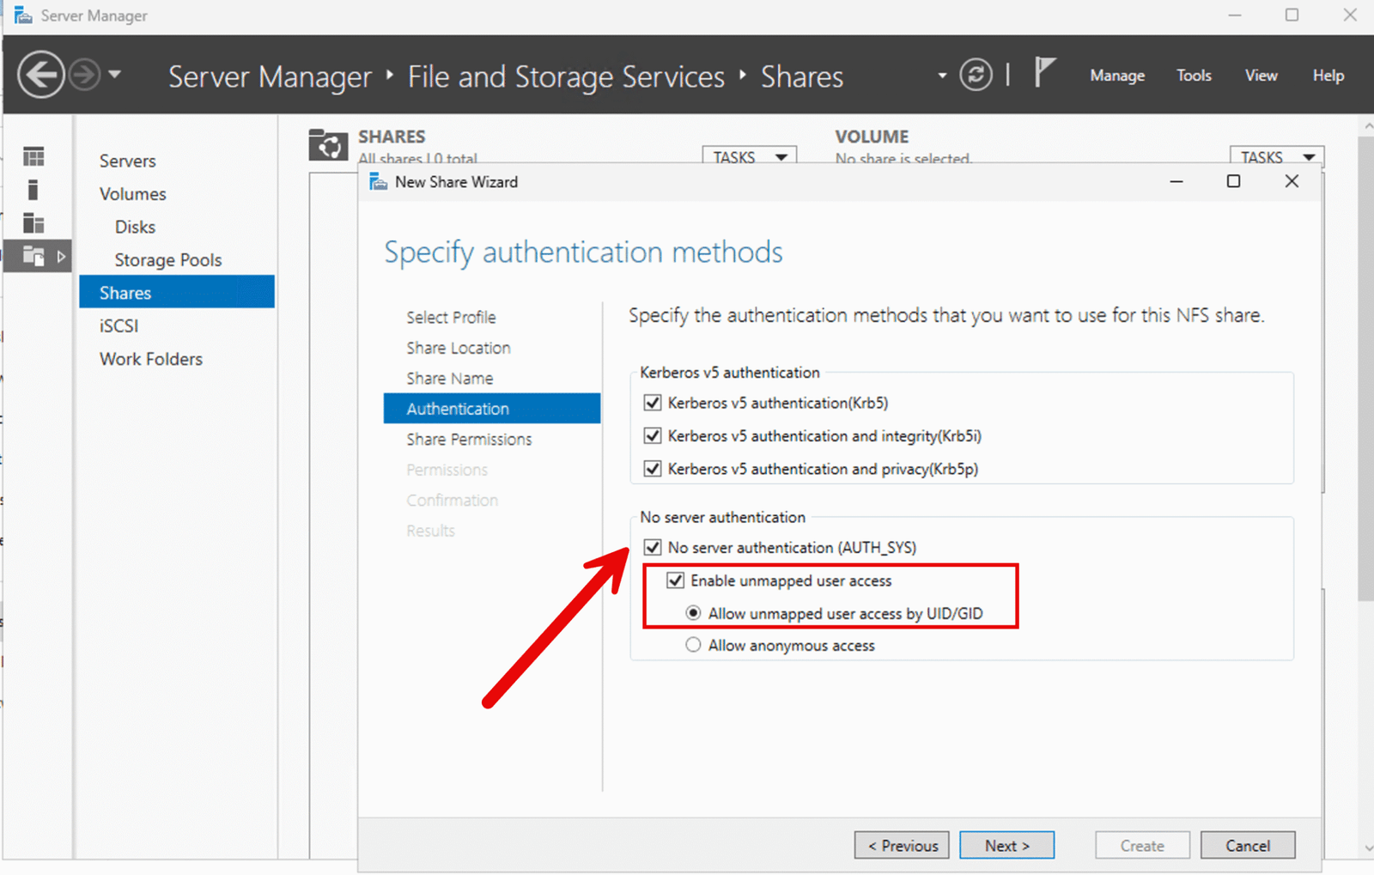Select the Local Server sidebar icon
Image resolution: width=1374 pixels, height=875 pixels.
[x=34, y=190]
